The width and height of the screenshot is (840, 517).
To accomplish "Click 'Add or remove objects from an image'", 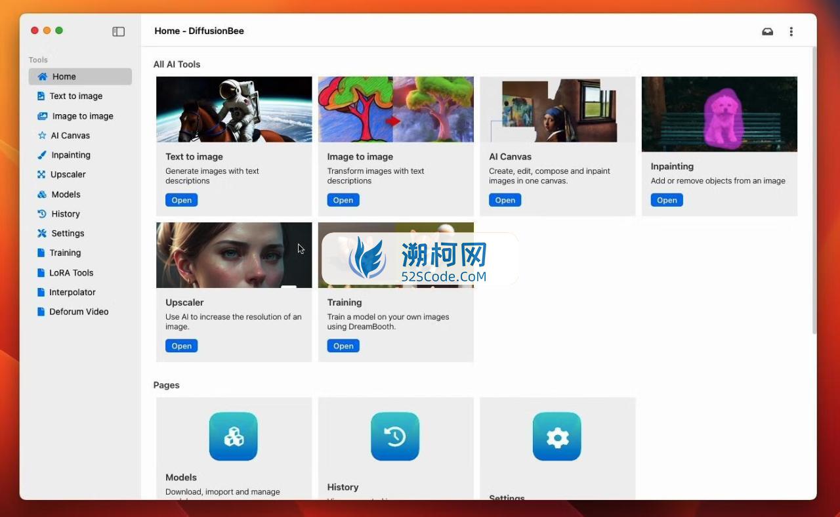I will pyautogui.click(x=718, y=181).
